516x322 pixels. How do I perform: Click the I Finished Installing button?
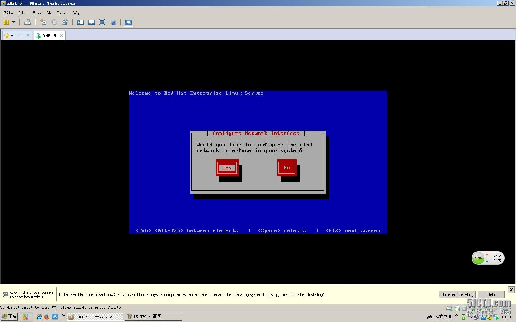457,294
